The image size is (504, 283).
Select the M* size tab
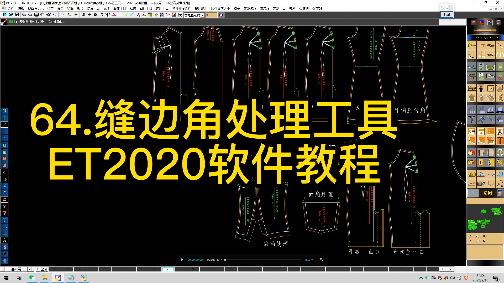168,269
